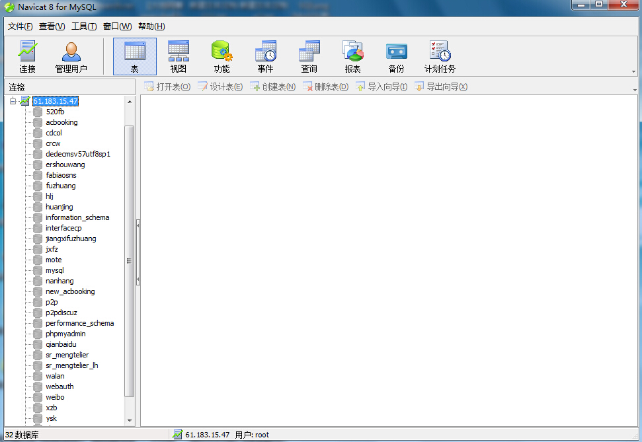Viewport: 642px width, 442px height.
Task: Select the qianbaidu database
Action: [x=61, y=345]
